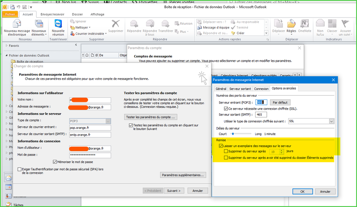Screen dimensions: 357x207
Task: Enable Supprimer après Éléments supprimés checkbox
Action: coord(226,157)
